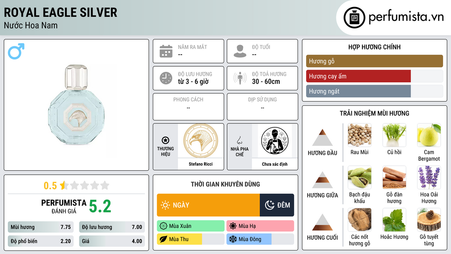451x254 pixels.
Task: Click the Các nốt hương gỗ image
Action: (359, 220)
